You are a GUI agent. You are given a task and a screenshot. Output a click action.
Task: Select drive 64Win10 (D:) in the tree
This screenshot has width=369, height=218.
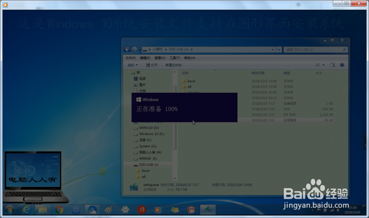coord(146,128)
